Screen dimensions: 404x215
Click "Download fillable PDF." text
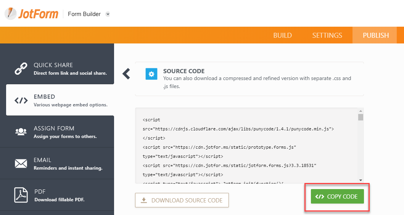click(x=60, y=200)
